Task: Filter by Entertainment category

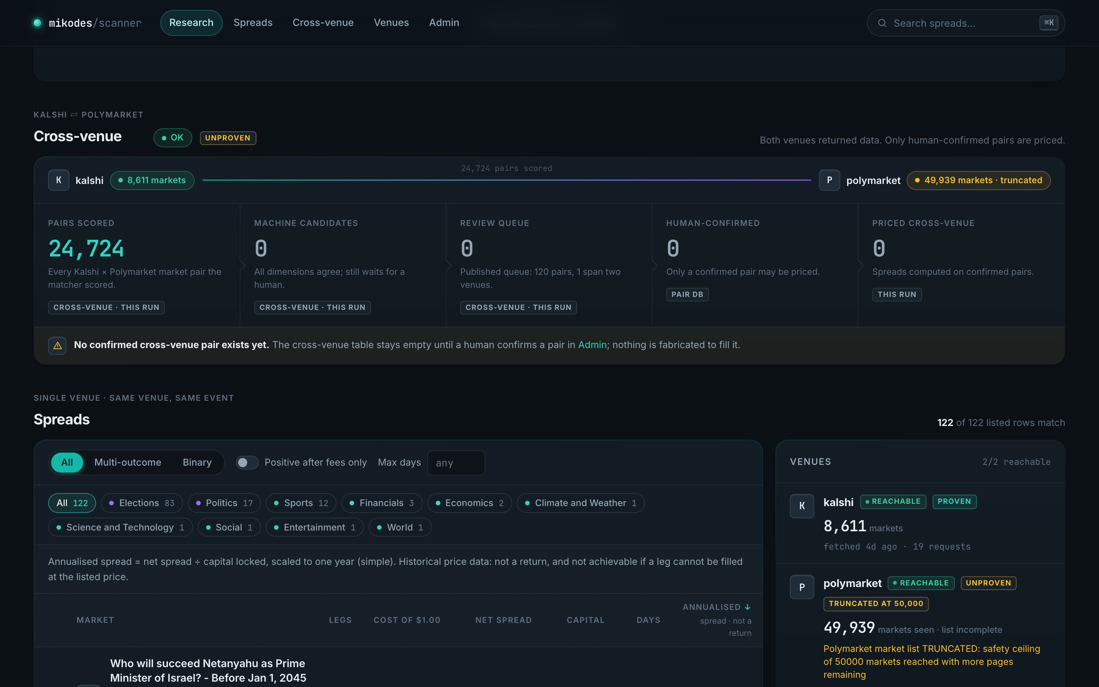Action: 314,527
